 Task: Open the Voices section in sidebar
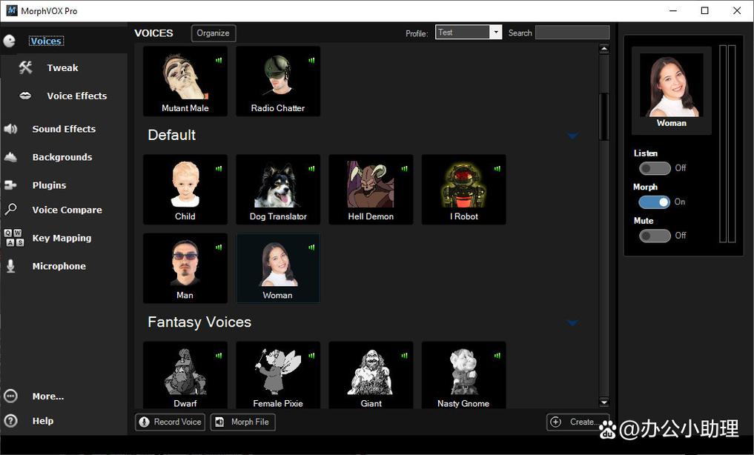pos(46,41)
